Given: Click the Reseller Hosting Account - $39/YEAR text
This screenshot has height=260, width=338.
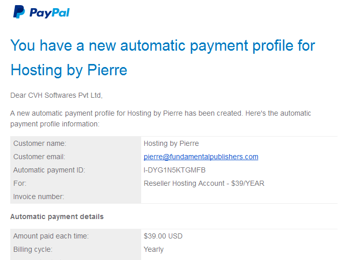Looking at the screenshot, I should 204,183.
